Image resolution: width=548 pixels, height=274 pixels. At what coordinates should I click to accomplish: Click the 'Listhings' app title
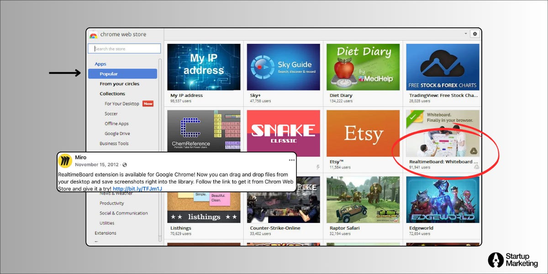pos(181,228)
